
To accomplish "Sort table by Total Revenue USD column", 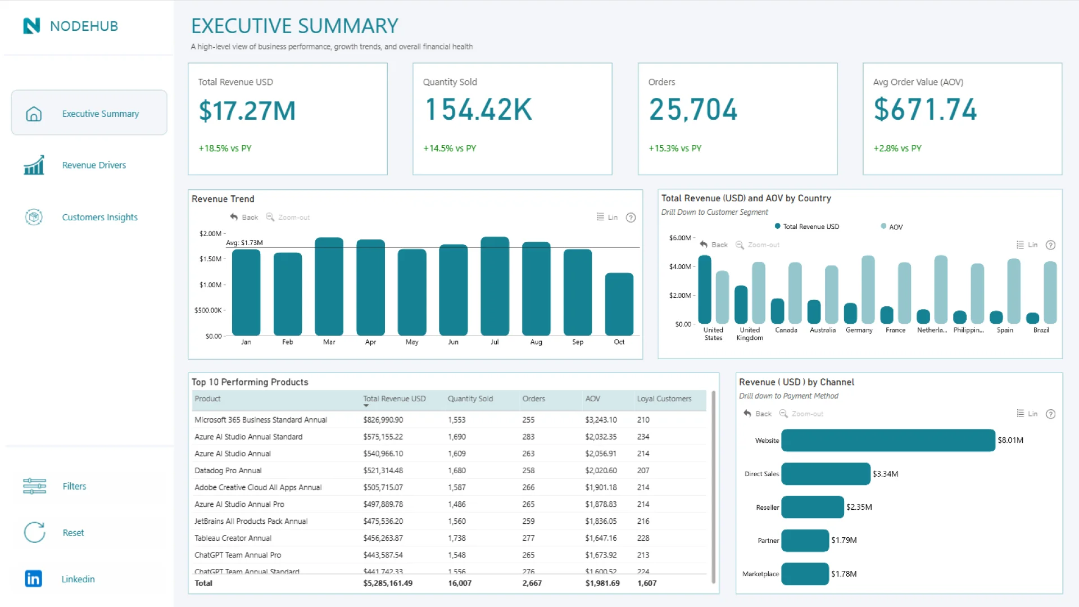I will point(394,398).
